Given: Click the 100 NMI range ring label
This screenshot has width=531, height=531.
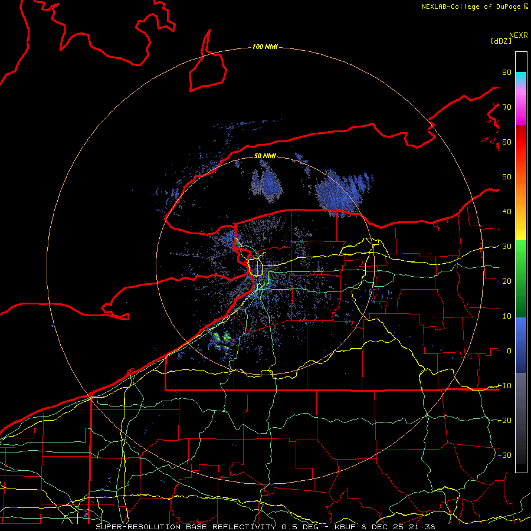Looking at the screenshot, I should click(265, 47).
